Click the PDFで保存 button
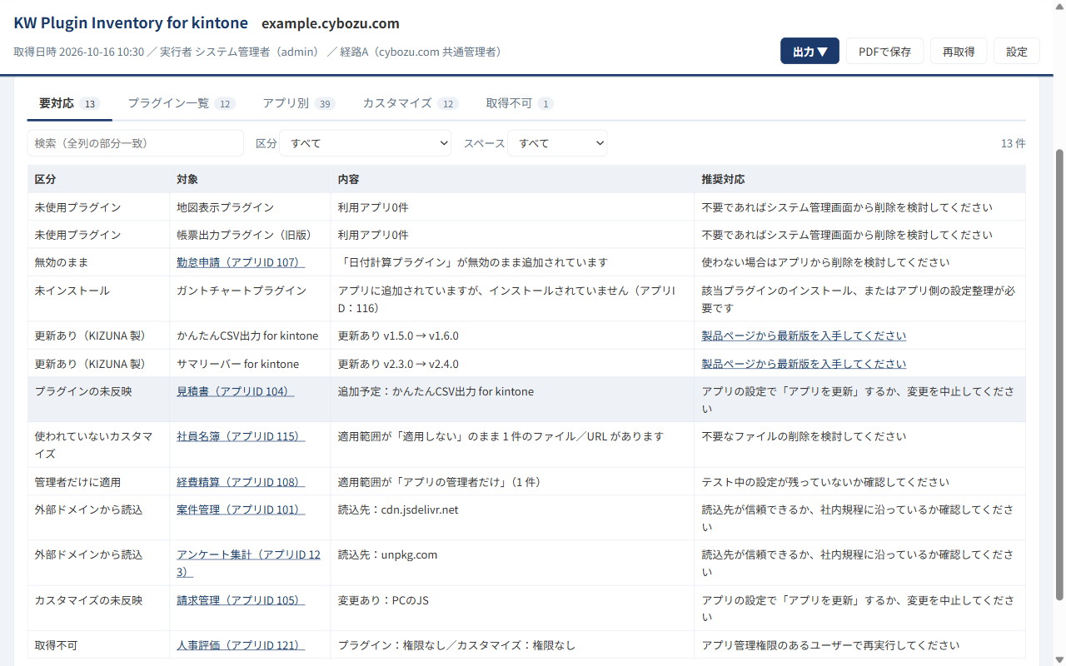The height and width of the screenshot is (666, 1066). tap(884, 51)
